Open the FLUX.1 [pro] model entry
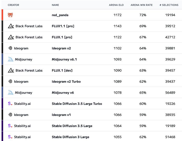This screenshot has width=182, height=141. (x=62, y=37)
